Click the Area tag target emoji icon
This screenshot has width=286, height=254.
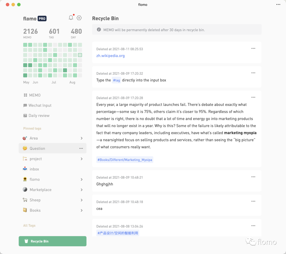[25, 138]
